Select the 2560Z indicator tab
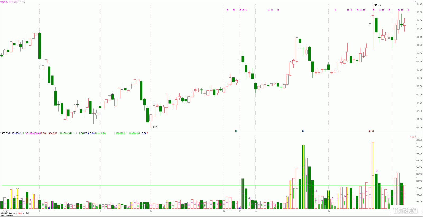Viewport: 423px width, 217px height. 15,213
